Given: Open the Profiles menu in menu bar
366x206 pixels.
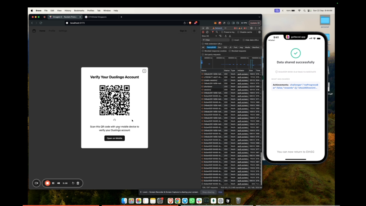Looking at the screenshot, I should pyautogui.click(x=91, y=11).
